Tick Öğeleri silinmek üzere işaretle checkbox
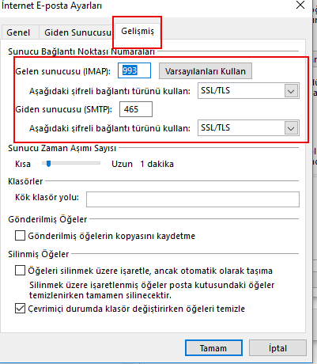The height and width of the screenshot is (364, 317). point(20,271)
